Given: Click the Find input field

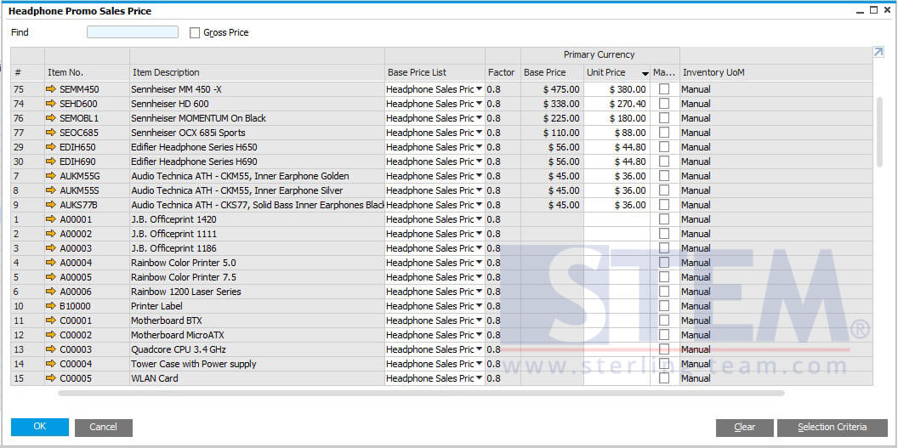Looking at the screenshot, I should (x=133, y=32).
